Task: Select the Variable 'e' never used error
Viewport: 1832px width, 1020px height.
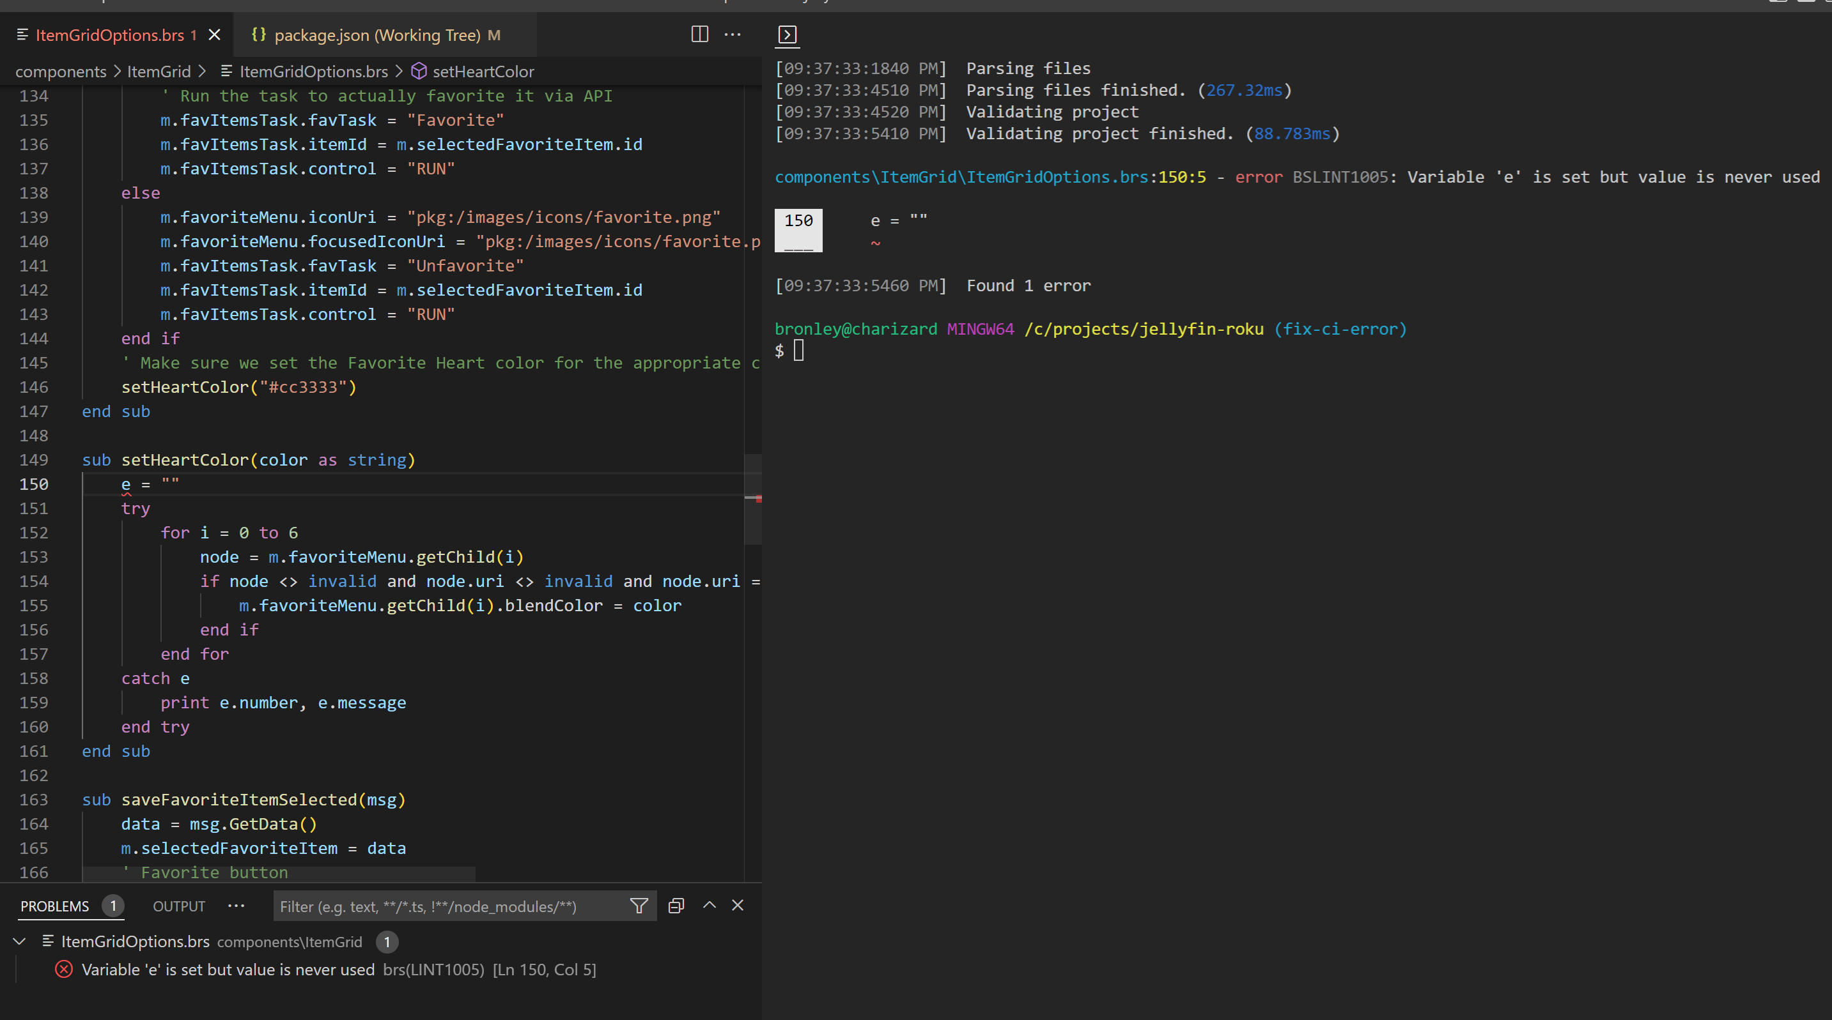Action: (x=228, y=970)
